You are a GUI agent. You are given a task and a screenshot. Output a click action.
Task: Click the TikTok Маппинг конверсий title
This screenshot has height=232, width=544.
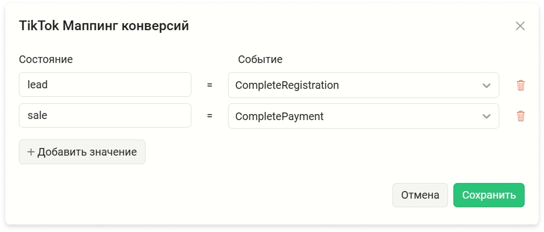point(104,26)
